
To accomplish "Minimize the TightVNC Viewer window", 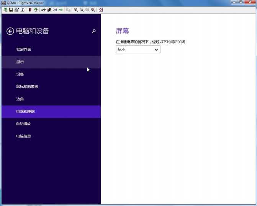I will [x=234, y=2].
